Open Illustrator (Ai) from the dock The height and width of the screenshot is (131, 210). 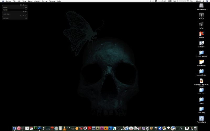[106, 128]
